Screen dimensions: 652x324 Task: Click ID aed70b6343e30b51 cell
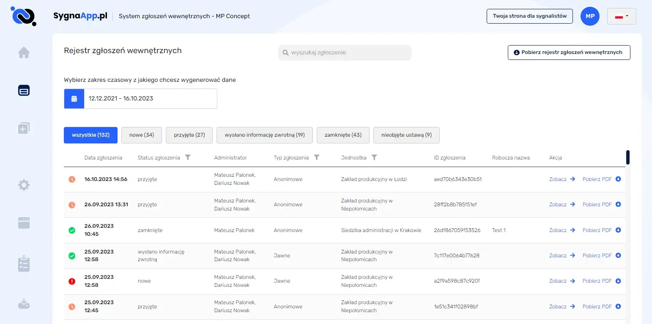[x=458, y=179]
